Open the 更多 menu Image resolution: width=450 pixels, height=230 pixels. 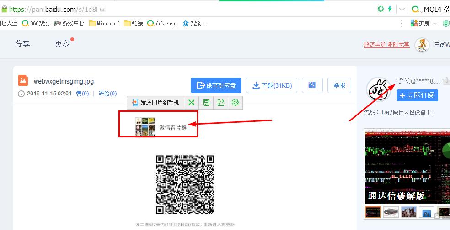[x=62, y=44]
